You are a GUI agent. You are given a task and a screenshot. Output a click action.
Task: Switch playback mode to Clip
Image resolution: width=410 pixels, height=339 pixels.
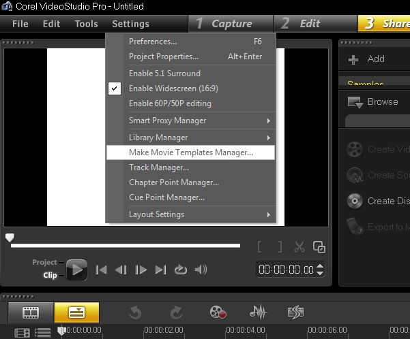50,275
